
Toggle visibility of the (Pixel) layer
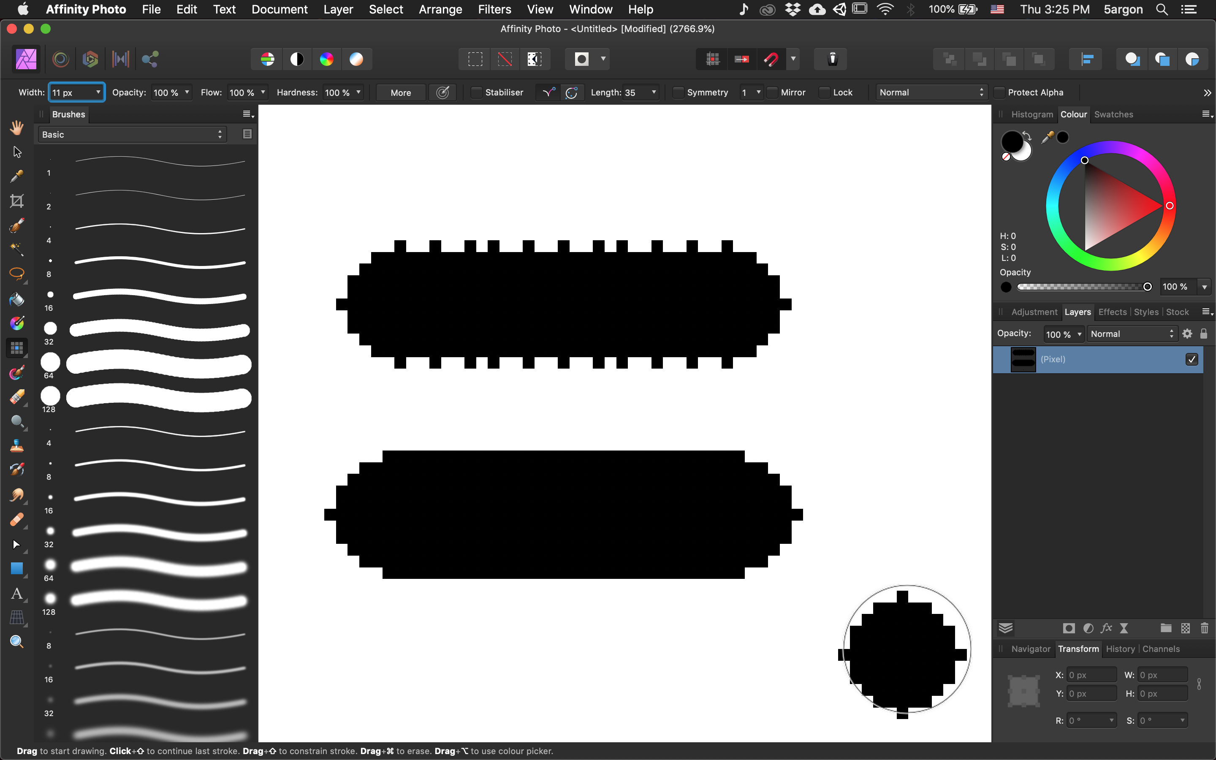pos(1192,359)
